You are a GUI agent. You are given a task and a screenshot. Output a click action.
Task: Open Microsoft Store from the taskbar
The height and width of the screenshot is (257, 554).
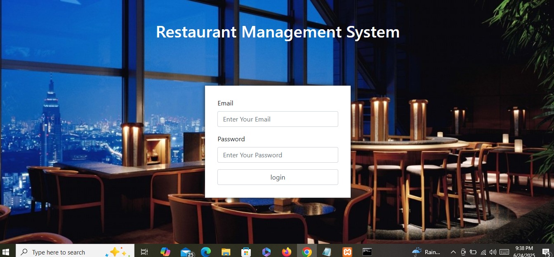246,252
